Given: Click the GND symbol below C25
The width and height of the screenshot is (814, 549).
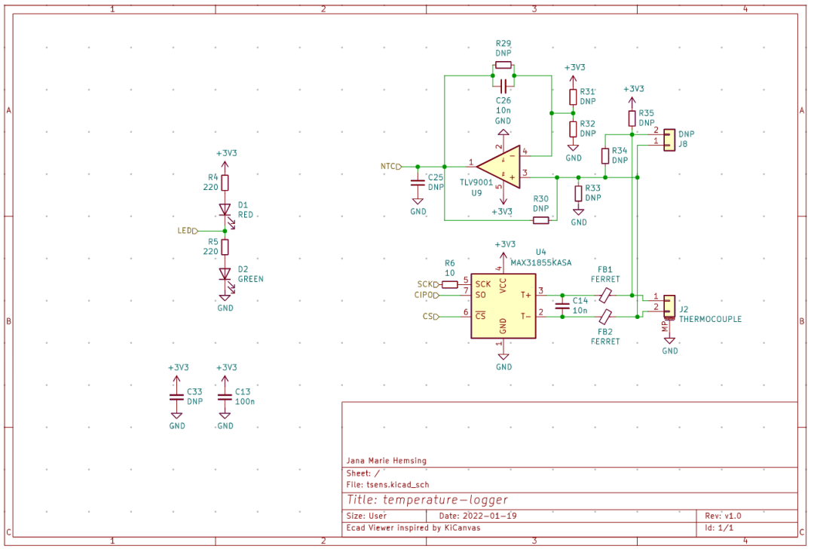Looking at the screenshot, I should coord(418,206).
